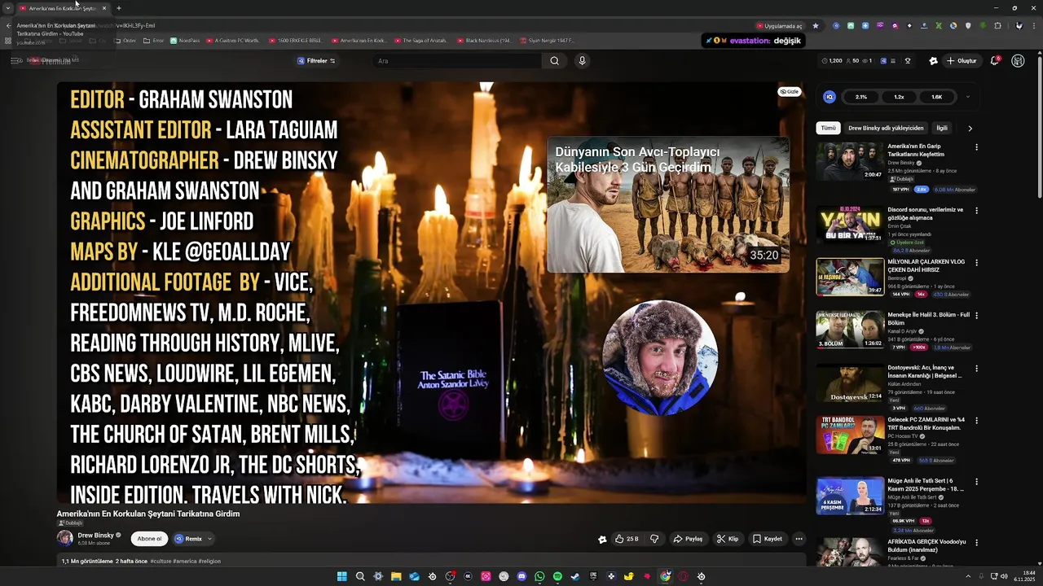Select Drew Binsky adlı yükleyiciden chip

[x=886, y=128]
